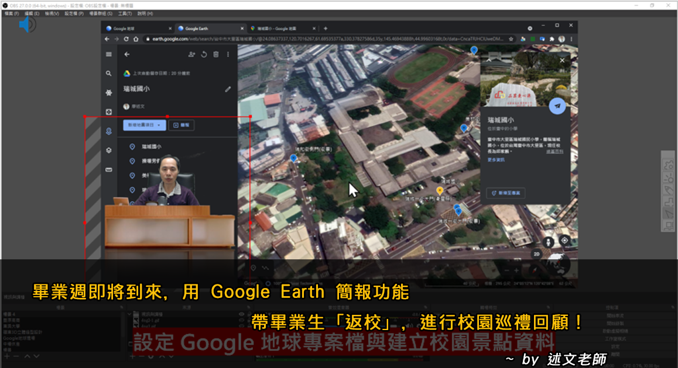Click the browser forward arrow

[117, 39]
